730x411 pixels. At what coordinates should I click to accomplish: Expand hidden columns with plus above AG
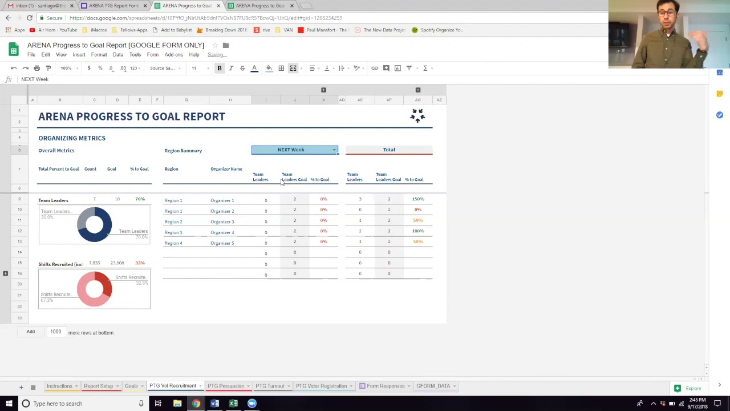coord(418,90)
